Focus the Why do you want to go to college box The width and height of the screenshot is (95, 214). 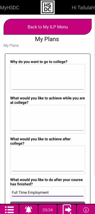(x=48, y=78)
